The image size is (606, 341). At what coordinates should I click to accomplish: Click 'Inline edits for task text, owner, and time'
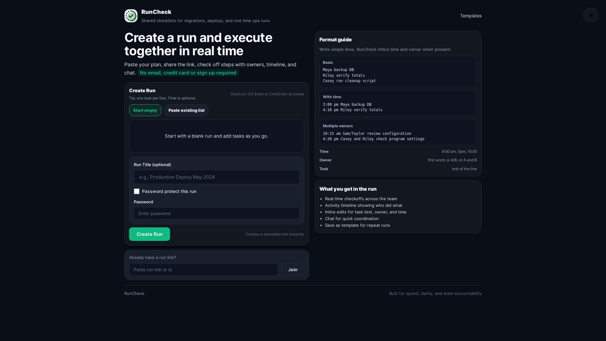click(366, 212)
